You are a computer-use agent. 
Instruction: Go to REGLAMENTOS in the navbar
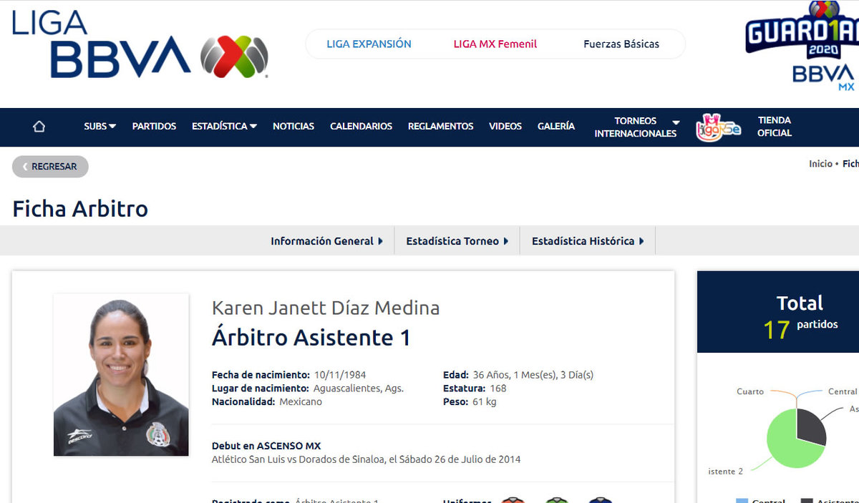441,127
